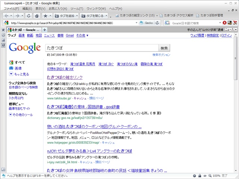This screenshot has height=179, width=239.
Task: Click the home icon in toolbar
Action: [36, 16]
